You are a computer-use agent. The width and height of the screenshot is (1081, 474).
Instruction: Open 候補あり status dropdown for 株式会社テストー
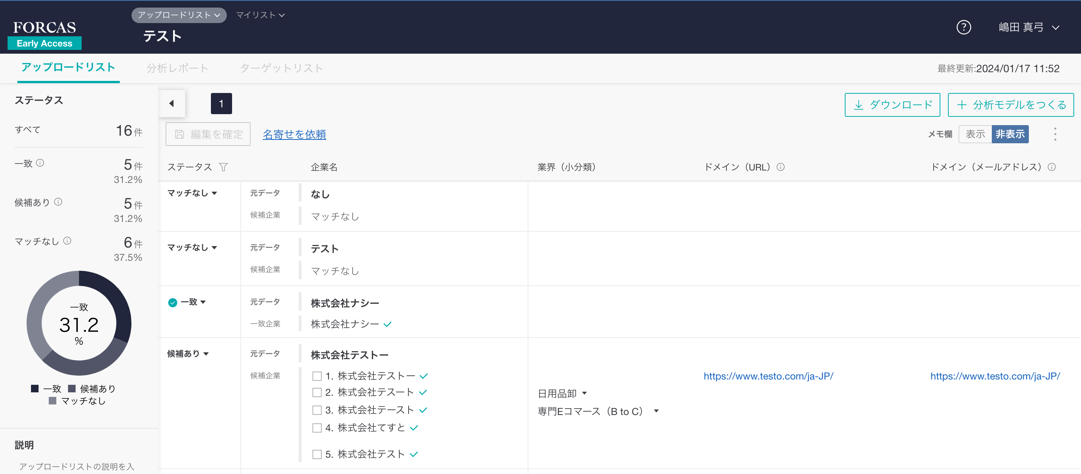coord(188,354)
